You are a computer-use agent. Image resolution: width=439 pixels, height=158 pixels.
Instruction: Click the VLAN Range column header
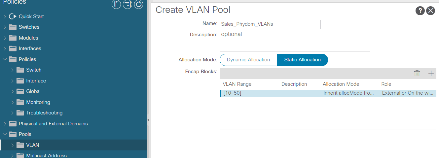[x=237, y=84]
